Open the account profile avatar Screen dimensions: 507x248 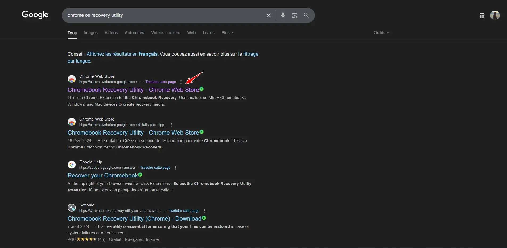pos(495,15)
